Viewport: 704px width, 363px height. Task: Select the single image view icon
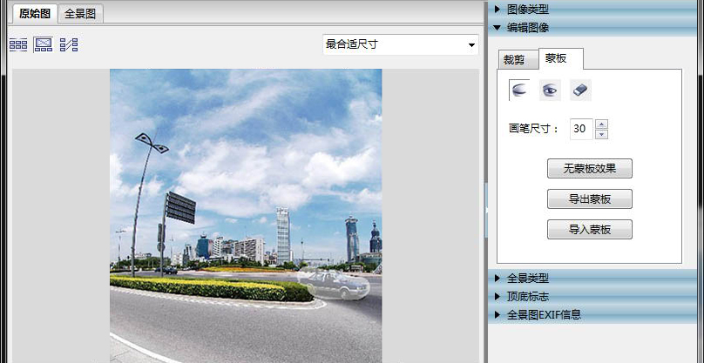point(43,44)
